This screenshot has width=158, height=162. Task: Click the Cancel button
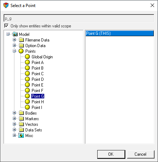tap(140, 154)
